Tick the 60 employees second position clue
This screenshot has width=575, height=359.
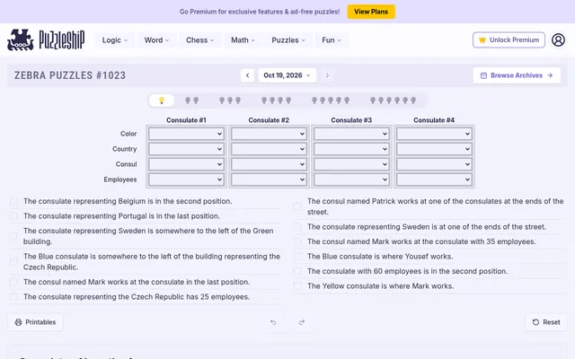click(297, 271)
